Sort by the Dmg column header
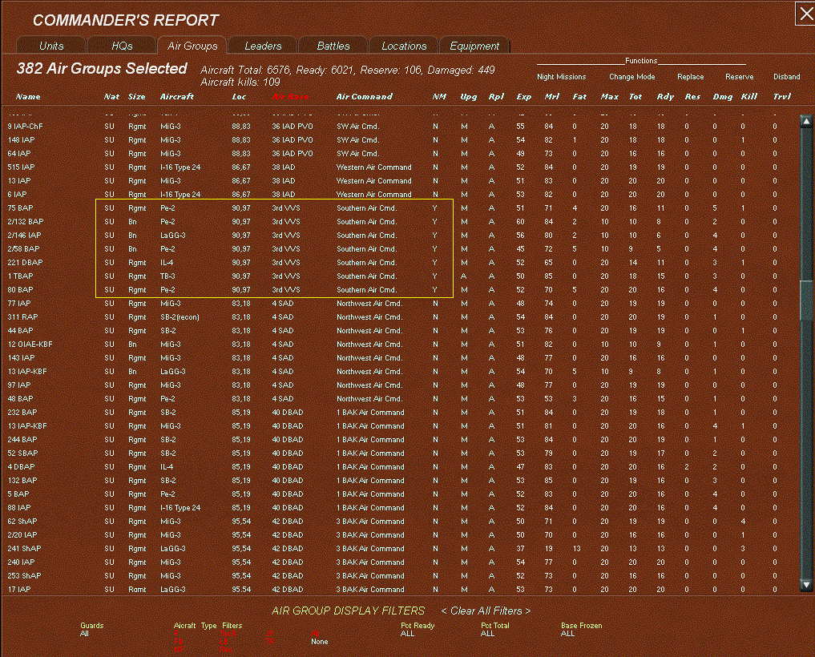 pyautogui.click(x=723, y=97)
